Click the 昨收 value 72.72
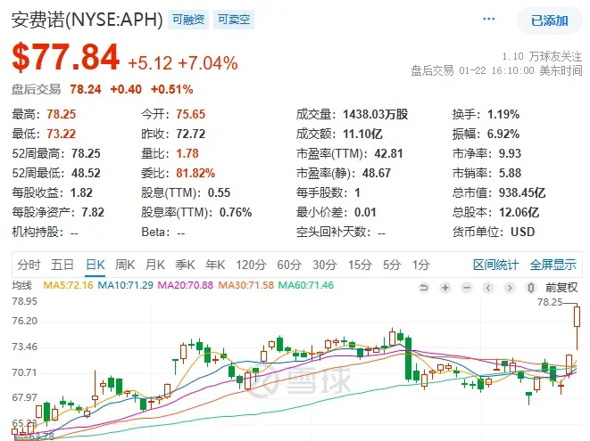The height and width of the screenshot is (441, 590). (x=191, y=134)
